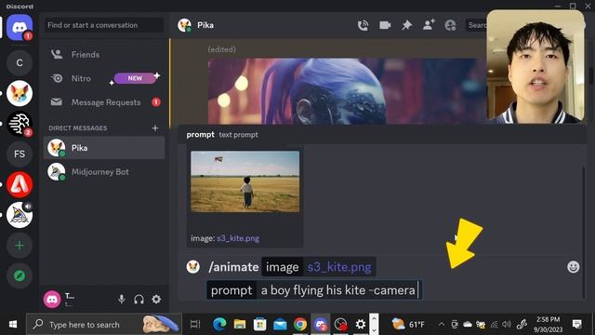Click the Direct Messages heading
The image size is (595, 335).
(78, 128)
